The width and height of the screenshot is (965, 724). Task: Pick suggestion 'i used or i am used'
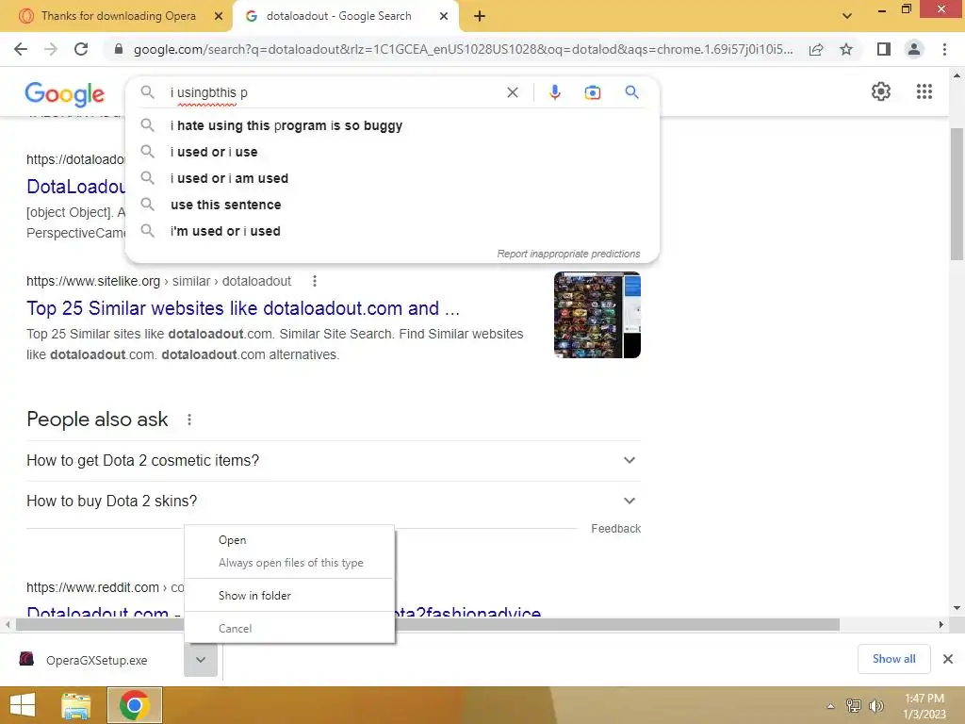pyautogui.click(x=392, y=178)
